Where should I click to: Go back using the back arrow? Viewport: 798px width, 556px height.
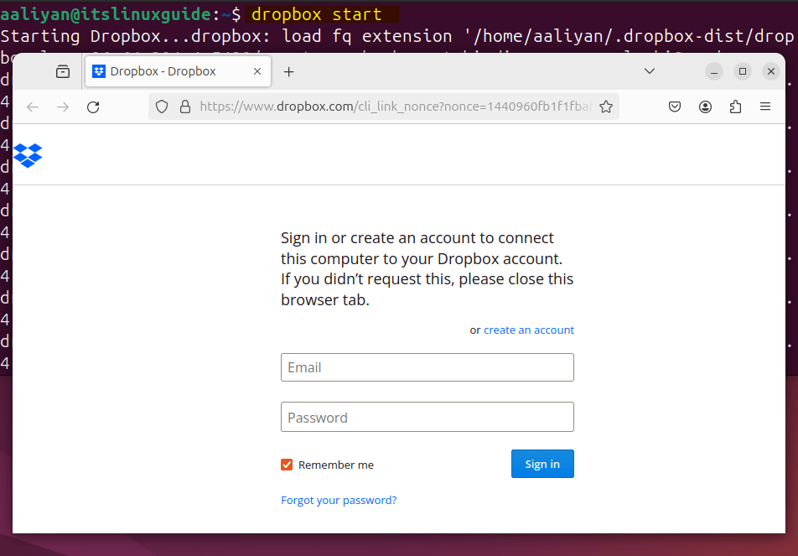[33, 107]
